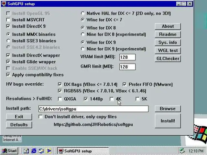Enable the Install MSVCRT checkbox
Image resolution: width=207 pixels, height=155 pixels.
point(8,20)
